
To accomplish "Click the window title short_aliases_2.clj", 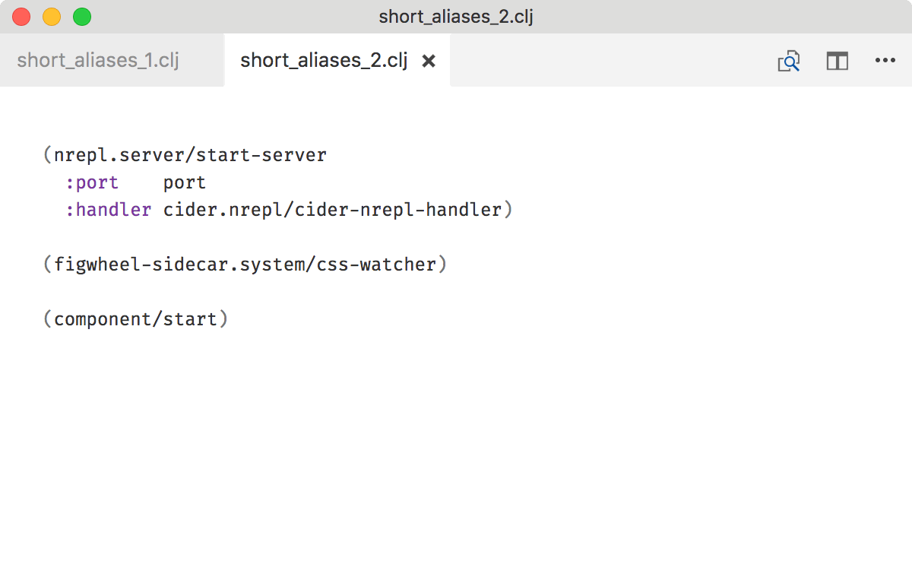I will [x=456, y=15].
